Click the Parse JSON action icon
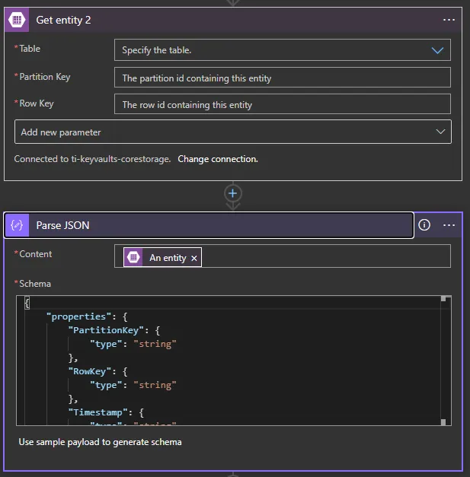 [17, 225]
